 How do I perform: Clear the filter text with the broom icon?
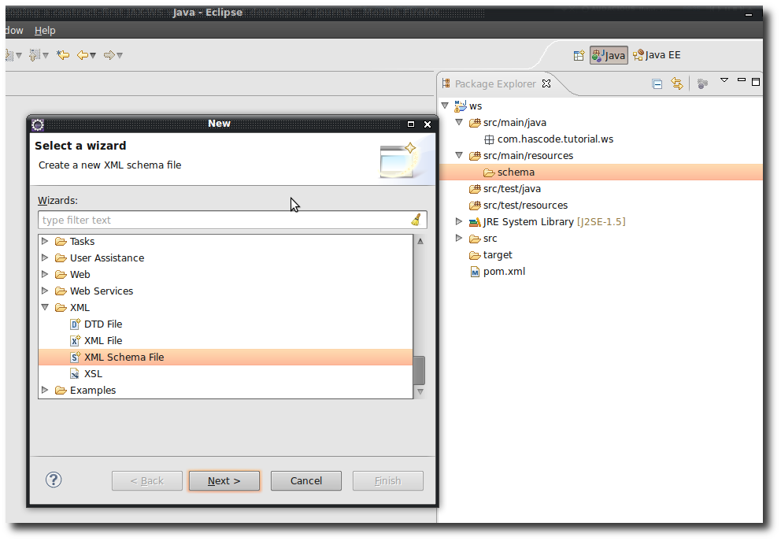pos(416,220)
